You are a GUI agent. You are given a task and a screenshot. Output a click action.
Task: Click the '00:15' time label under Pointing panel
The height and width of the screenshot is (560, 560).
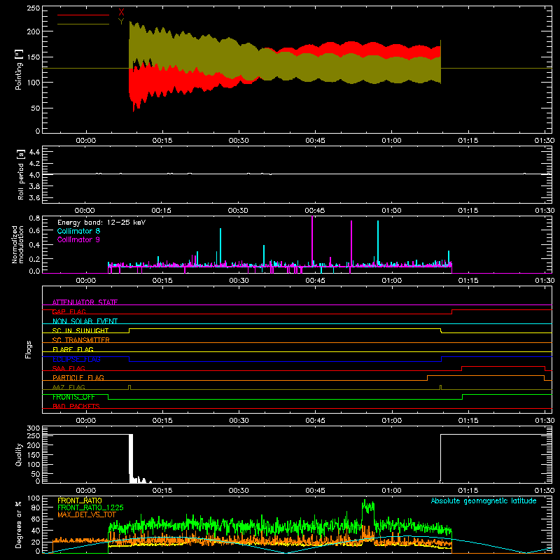pyautogui.click(x=162, y=141)
